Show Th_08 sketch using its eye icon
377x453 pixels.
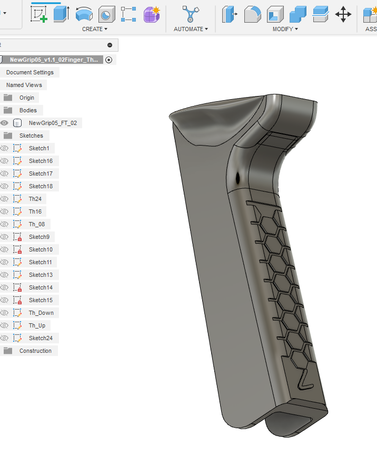[4, 224]
